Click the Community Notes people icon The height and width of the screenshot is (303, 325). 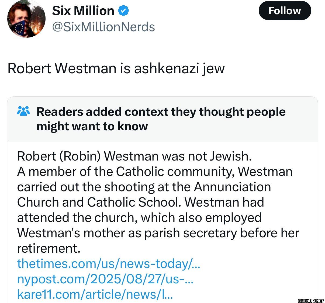tap(23, 111)
